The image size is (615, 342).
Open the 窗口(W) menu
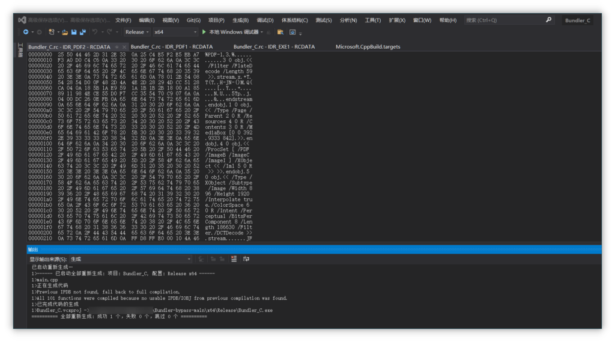422,20
